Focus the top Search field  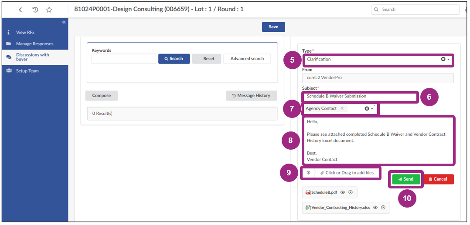tap(415, 10)
